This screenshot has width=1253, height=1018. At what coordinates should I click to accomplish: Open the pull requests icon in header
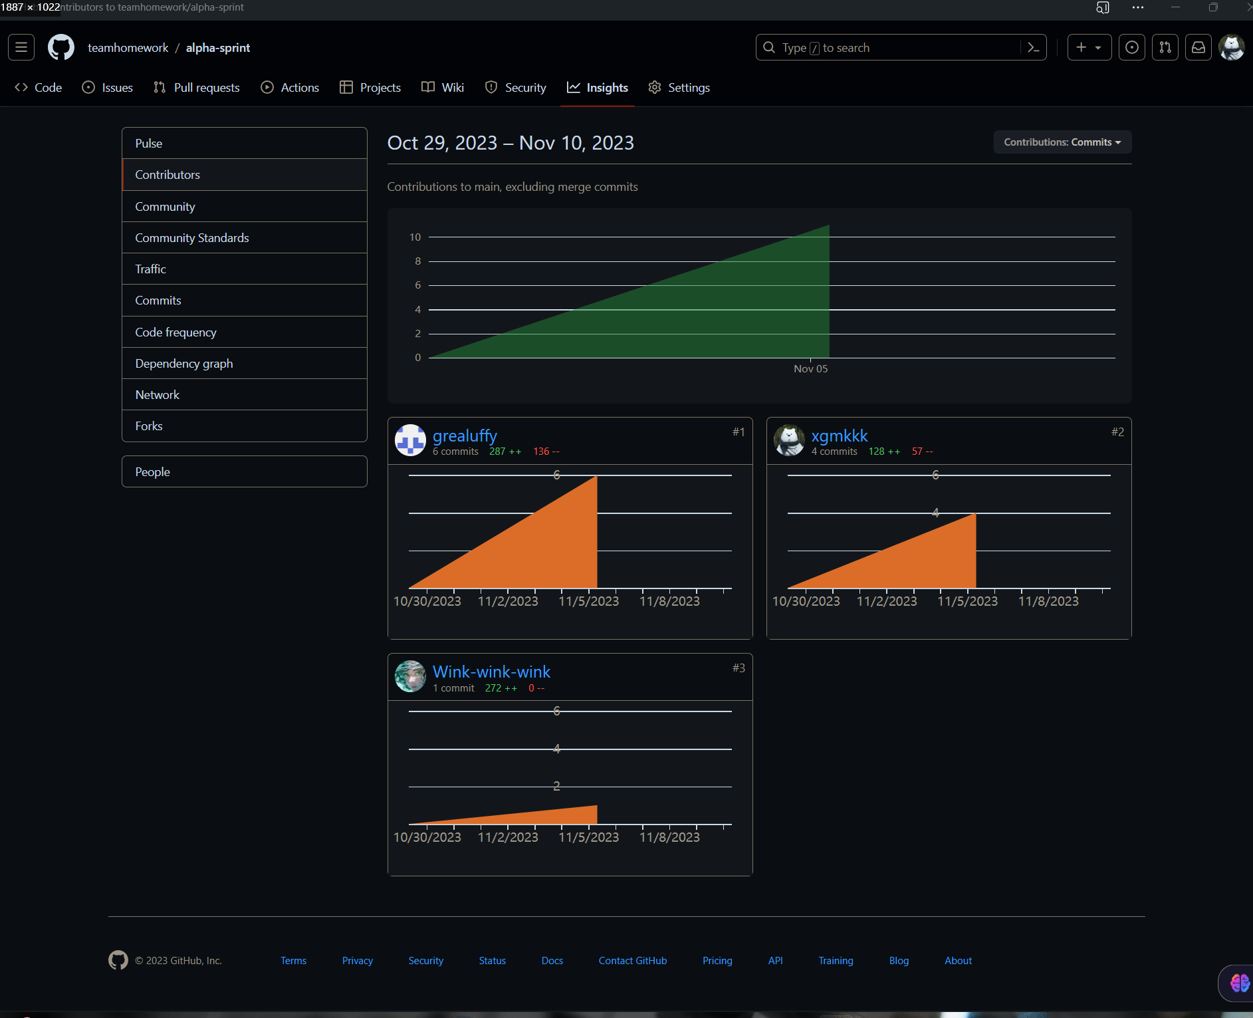coord(1165,47)
